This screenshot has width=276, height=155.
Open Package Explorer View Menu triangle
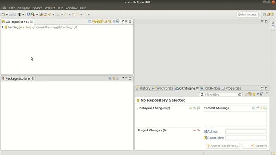pyautogui.click(x=123, y=78)
